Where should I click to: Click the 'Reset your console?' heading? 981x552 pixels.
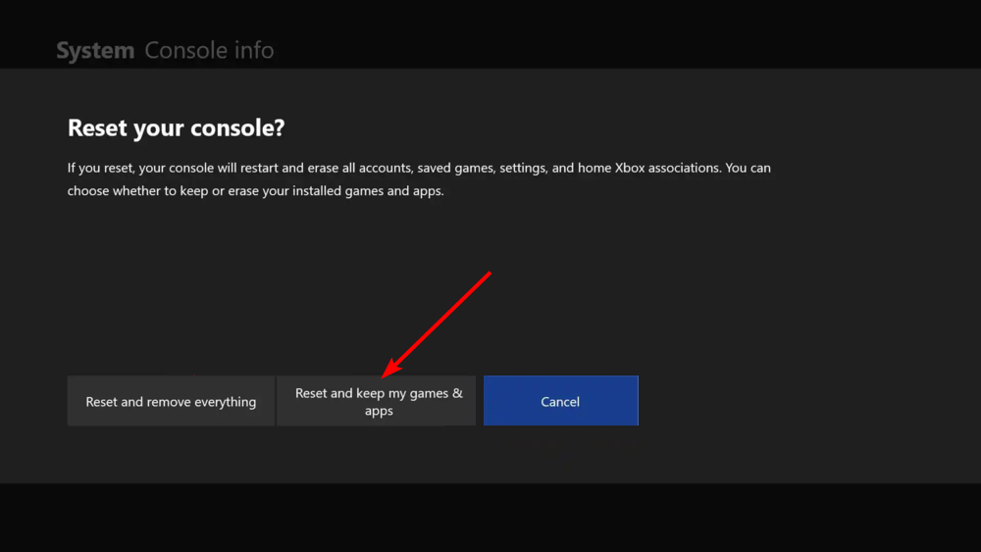pyautogui.click(x=176, y=127)
